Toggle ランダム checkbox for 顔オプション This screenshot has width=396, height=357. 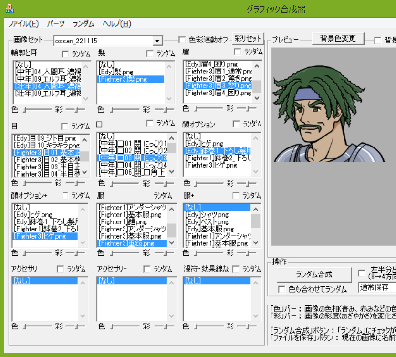pos(236,124)
